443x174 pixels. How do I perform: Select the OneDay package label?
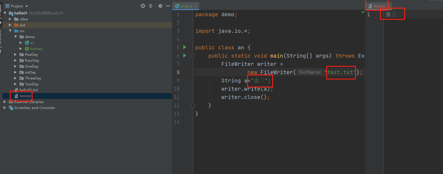coord(32,66)
